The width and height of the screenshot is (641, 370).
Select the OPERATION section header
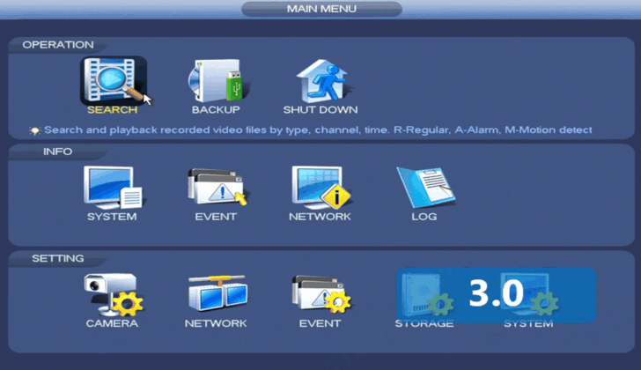tap(57, 45)
